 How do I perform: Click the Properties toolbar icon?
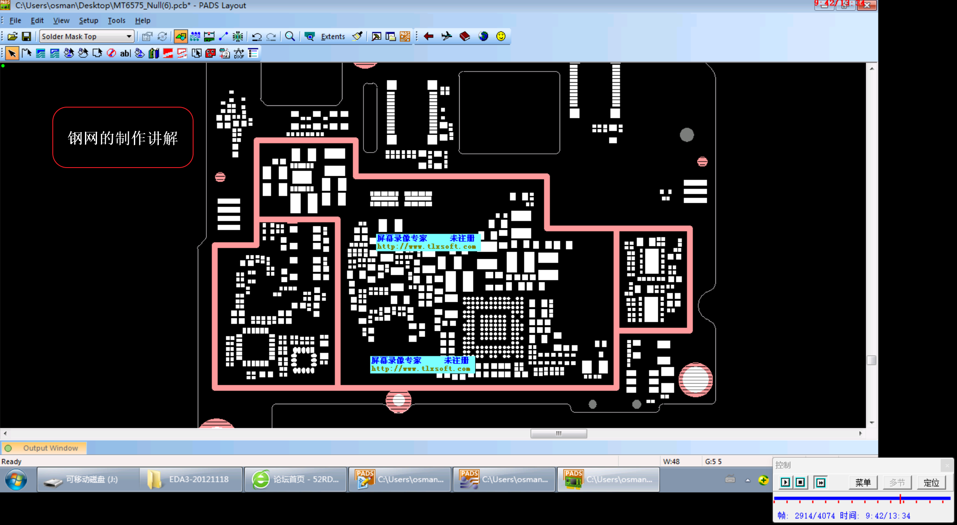[147, 36]
